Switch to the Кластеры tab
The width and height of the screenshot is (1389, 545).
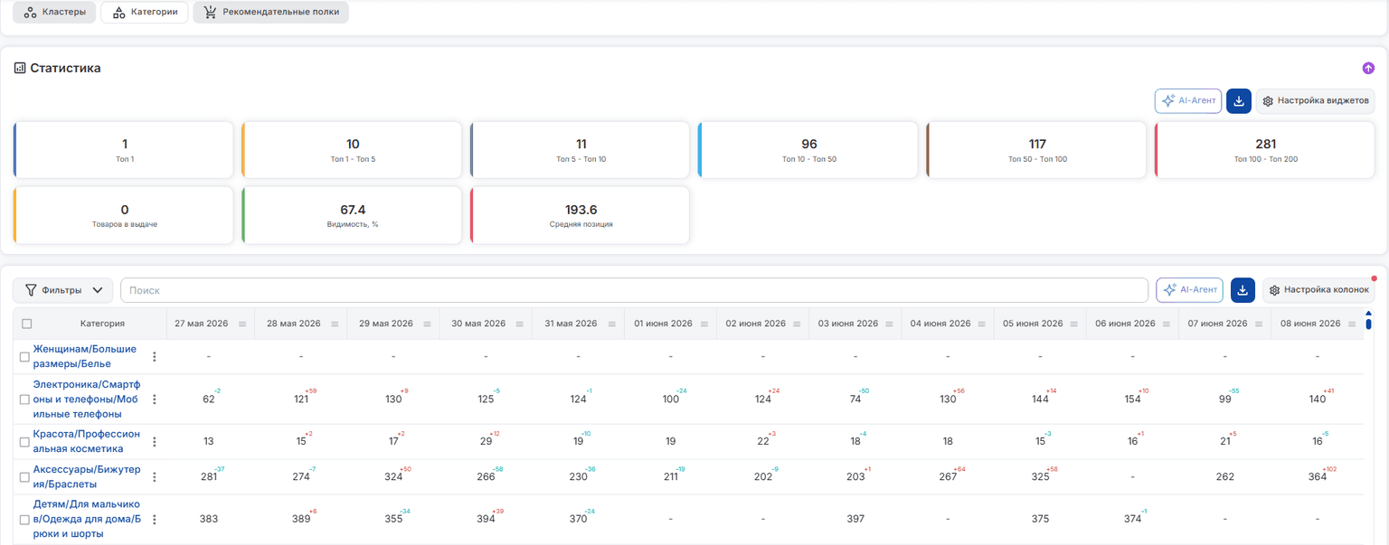tap(55, 13)
